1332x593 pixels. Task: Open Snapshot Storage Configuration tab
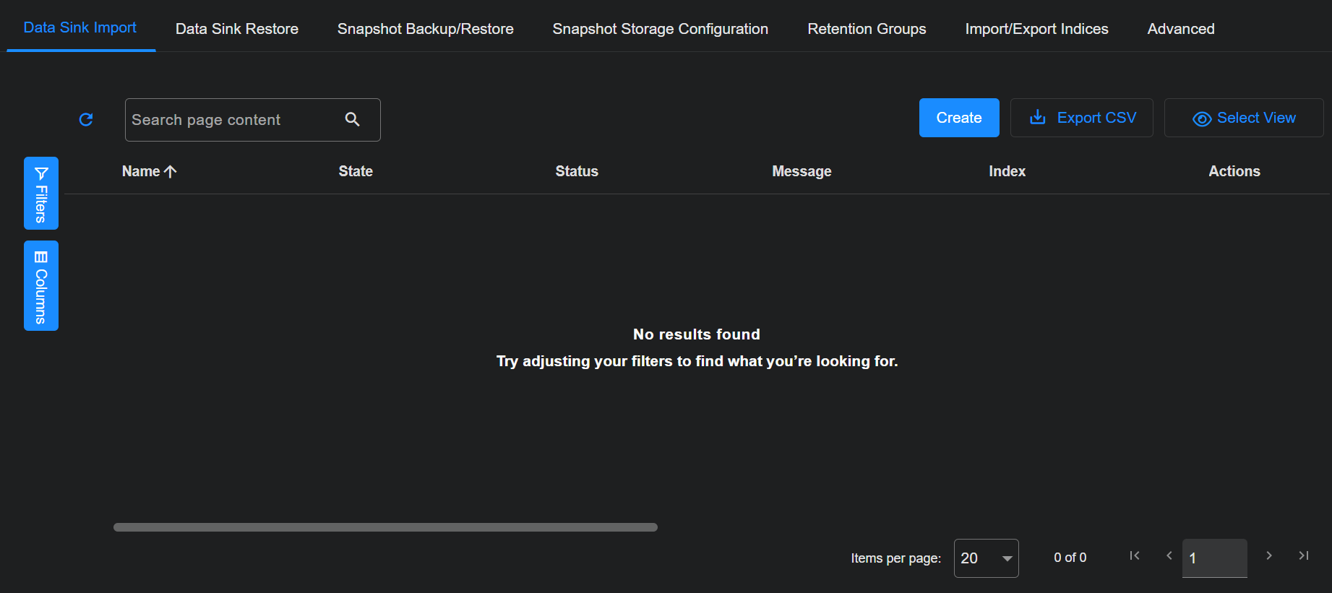(660, 29)
